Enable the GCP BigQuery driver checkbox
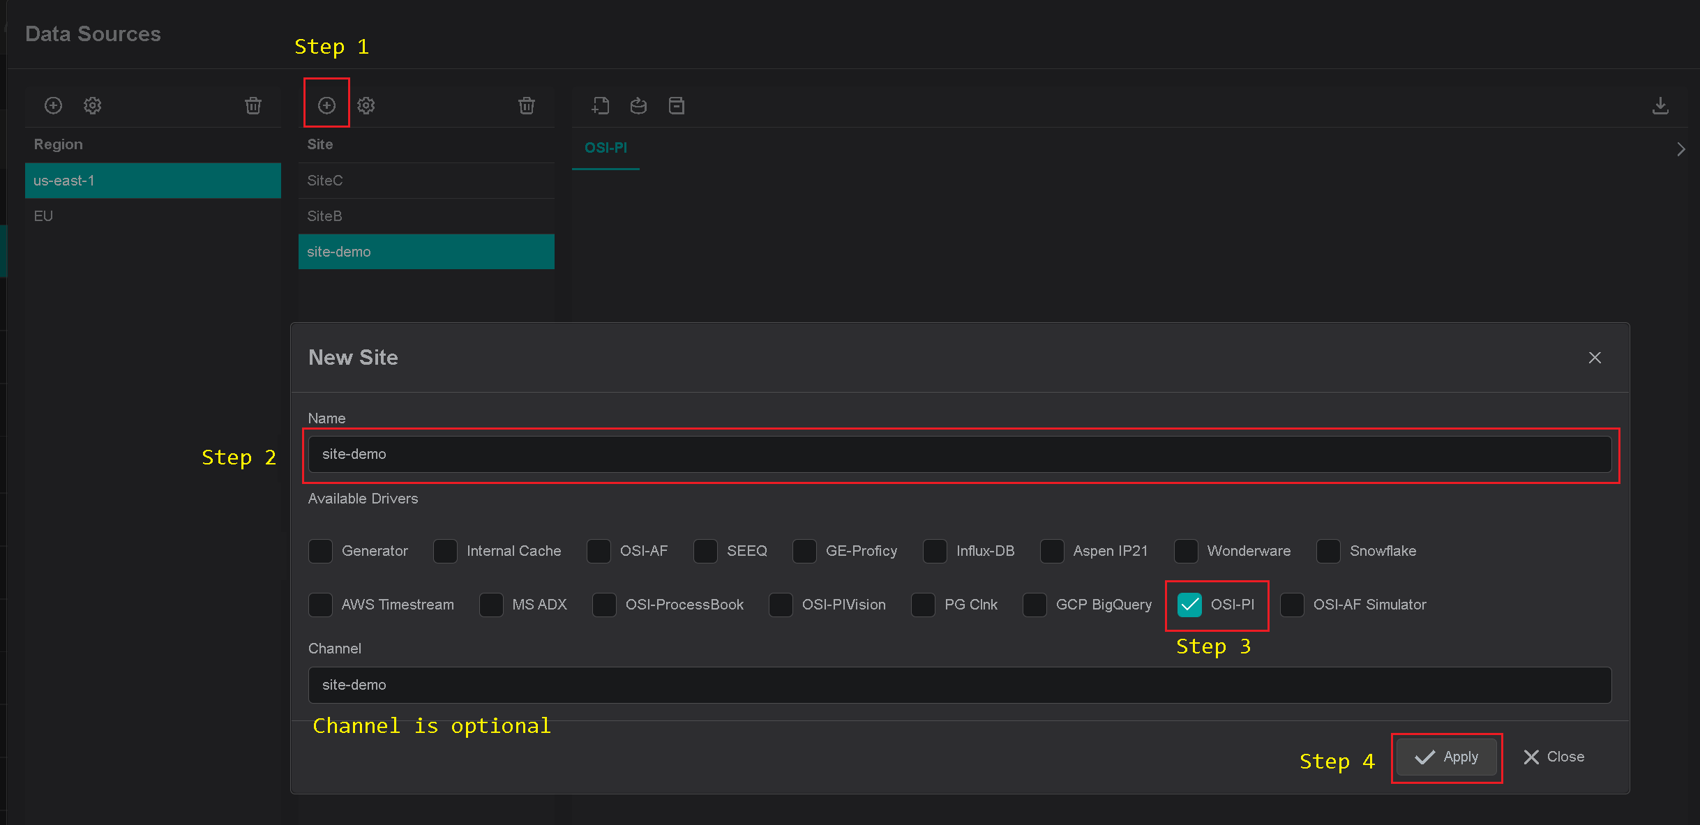Image resolution: width=1700 pixels, height=825 pixels. (x=1035, y=605)
